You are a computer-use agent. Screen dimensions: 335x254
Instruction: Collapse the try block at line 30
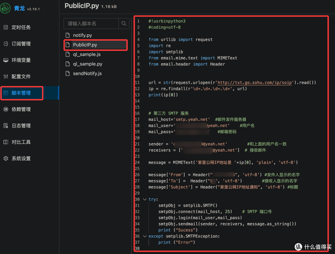click(145, 199)
